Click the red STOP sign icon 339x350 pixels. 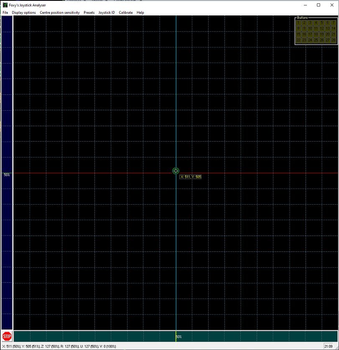click(x=7, y=336)
